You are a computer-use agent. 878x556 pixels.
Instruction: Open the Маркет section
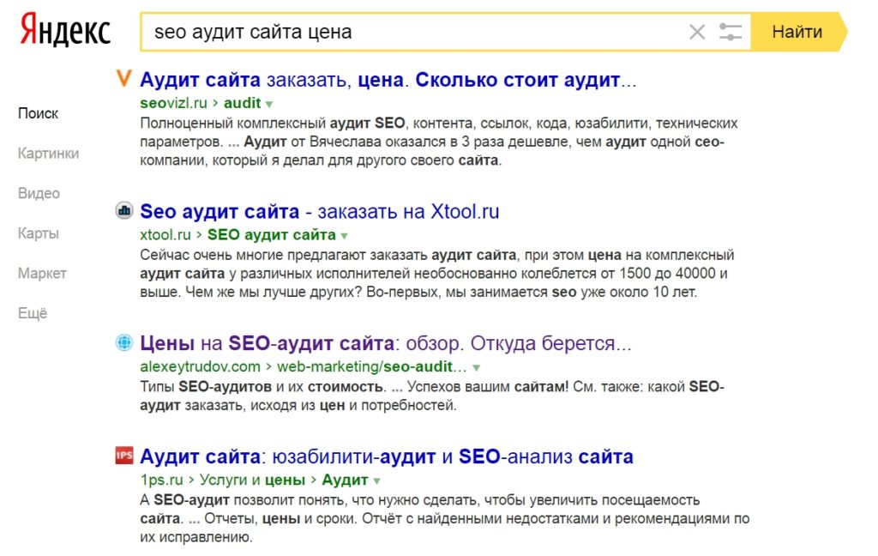(x=43, y=273)
